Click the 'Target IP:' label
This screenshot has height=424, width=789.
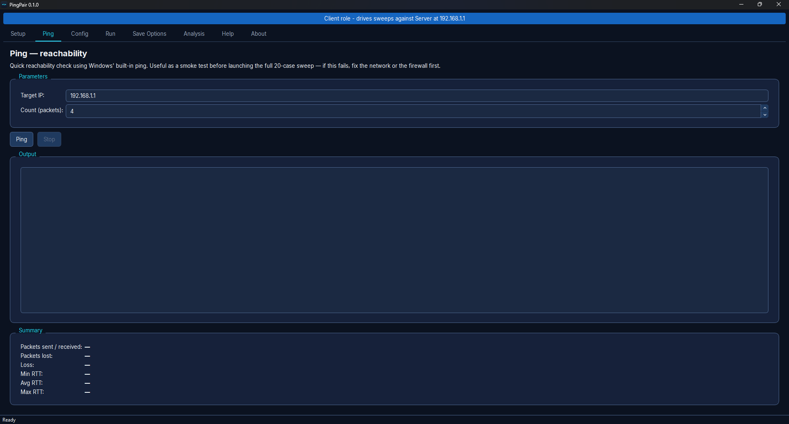pyautogui.click(x=32, y=95)
